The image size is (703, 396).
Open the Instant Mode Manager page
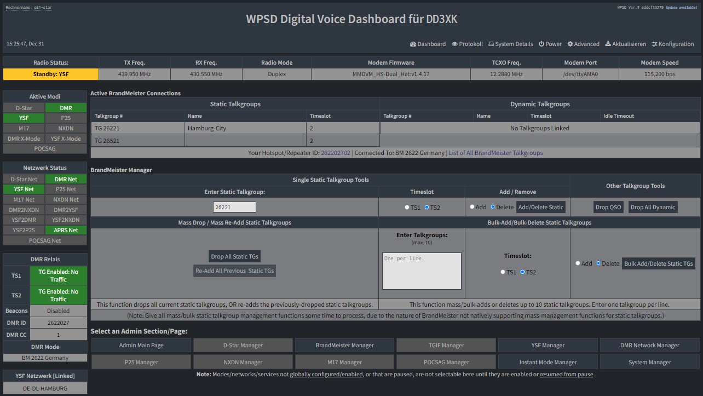[x=548, y=362]
